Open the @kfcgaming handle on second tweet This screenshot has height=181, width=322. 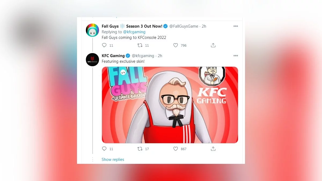point(143,56)
